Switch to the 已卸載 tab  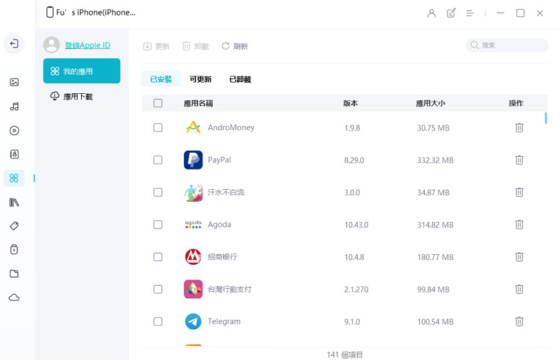(x=240, y=79)
